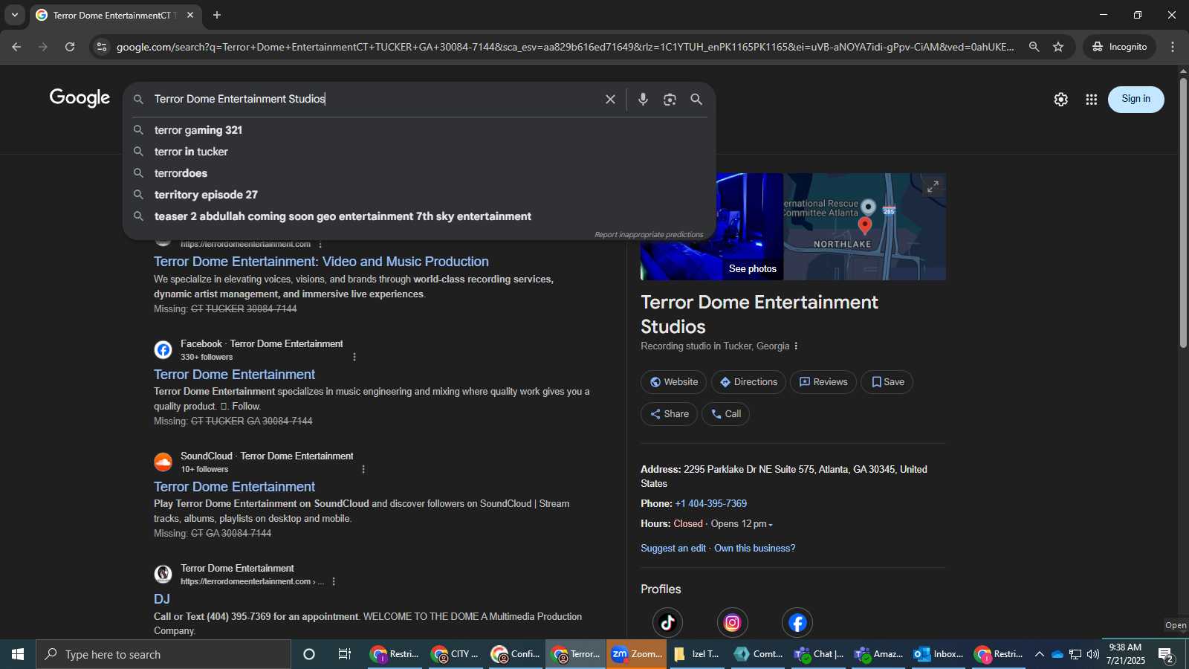Viewport: 1189px width, 669px height.
Task: Open Chrome three-dot menu
Action: (x=1173, y=47)
